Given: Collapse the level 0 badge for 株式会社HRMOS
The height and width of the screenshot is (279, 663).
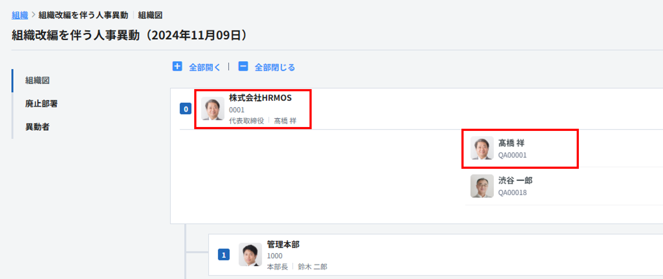Looking at the screenshot, I should pyautogui.click(x=186, y=109).
